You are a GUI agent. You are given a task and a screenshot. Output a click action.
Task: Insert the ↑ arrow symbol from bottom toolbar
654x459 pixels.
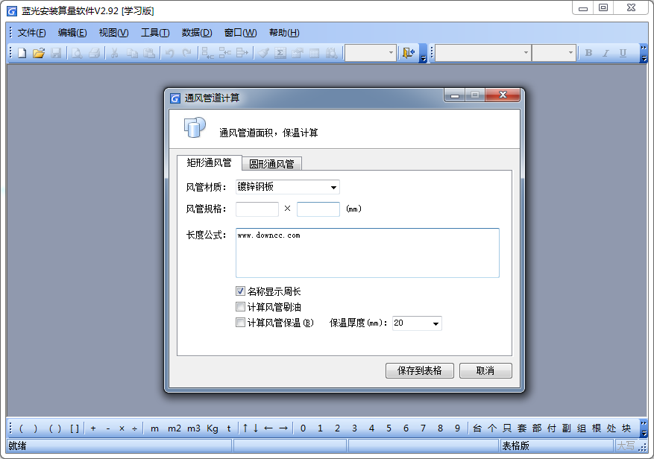click(245, 428)
